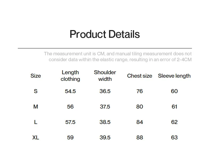This screenshot has height=145, width=210.
Task: Click the Length clothing column header
Action: tap(70, 76)
